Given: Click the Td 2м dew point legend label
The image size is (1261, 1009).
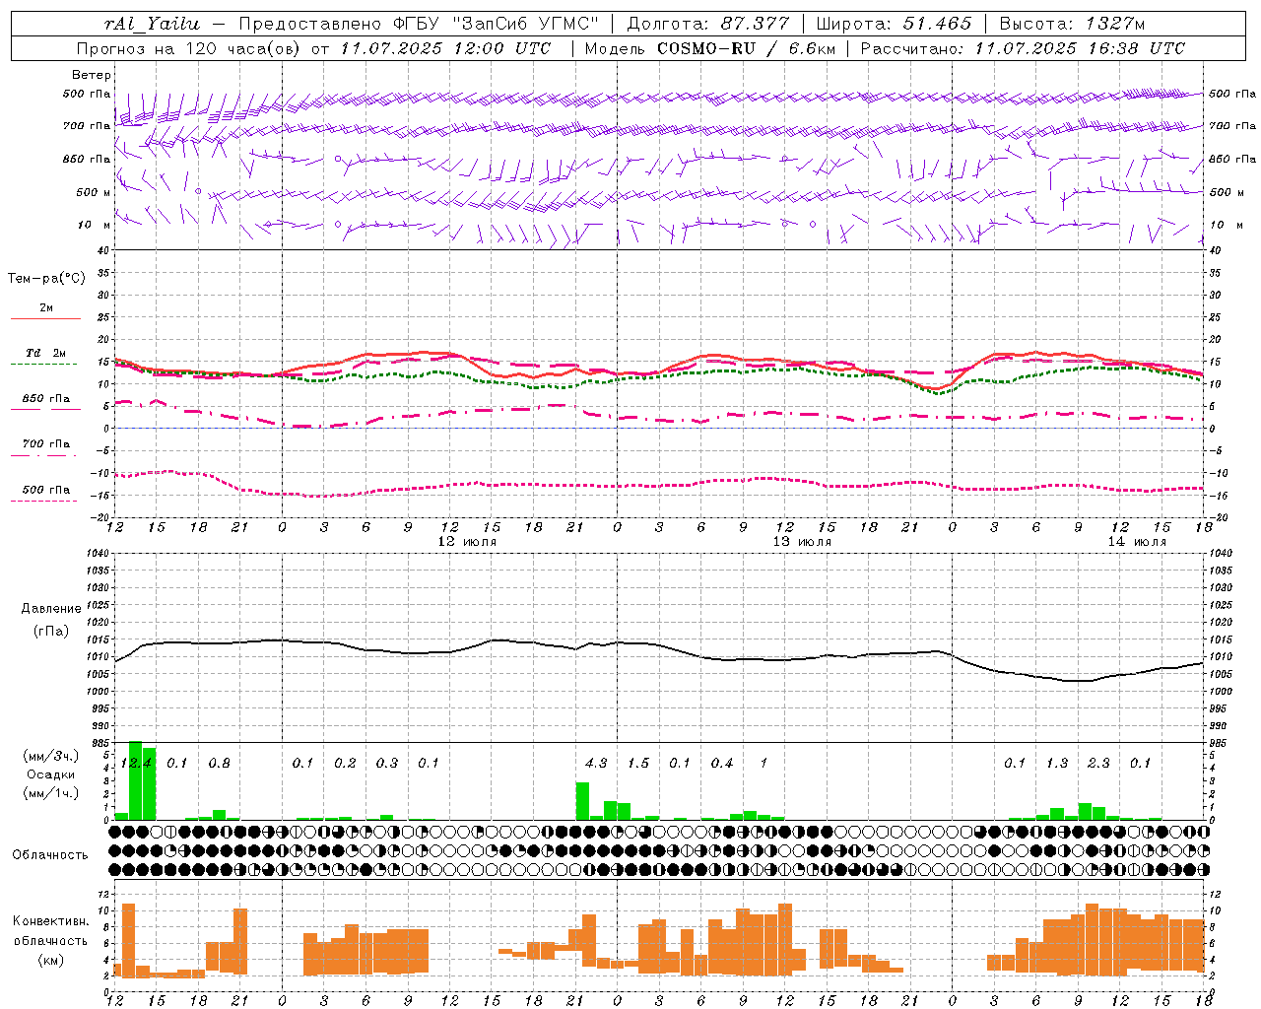Looking at the screenshot, I should [x=46, y=353].
